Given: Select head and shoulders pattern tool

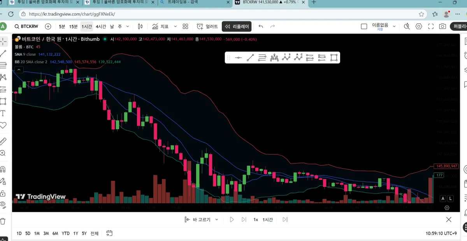Looking at the screenshot, I should 274,58.
